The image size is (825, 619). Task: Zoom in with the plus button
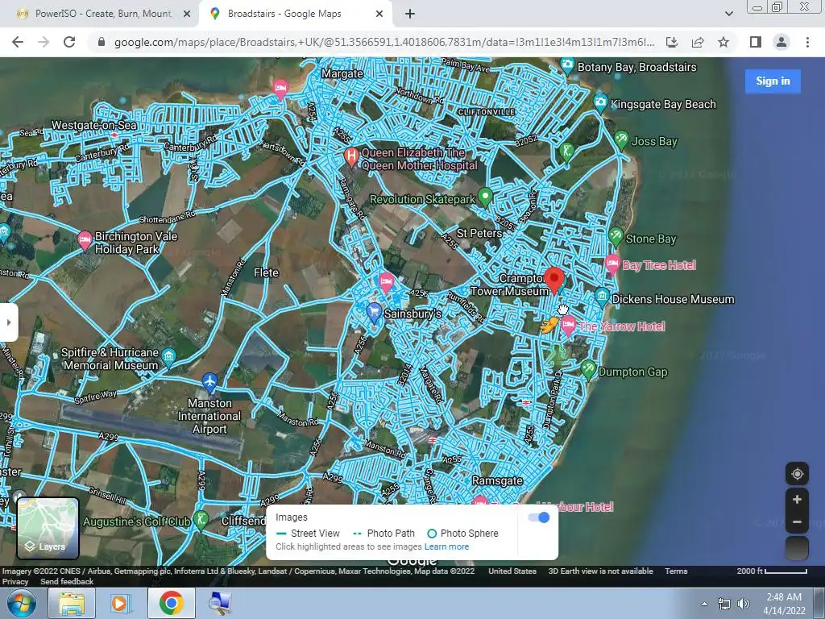tap(797, 499)
